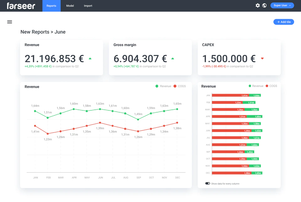Click the plus icon on Add tile

pyautogui.click(x=278, y=22)
